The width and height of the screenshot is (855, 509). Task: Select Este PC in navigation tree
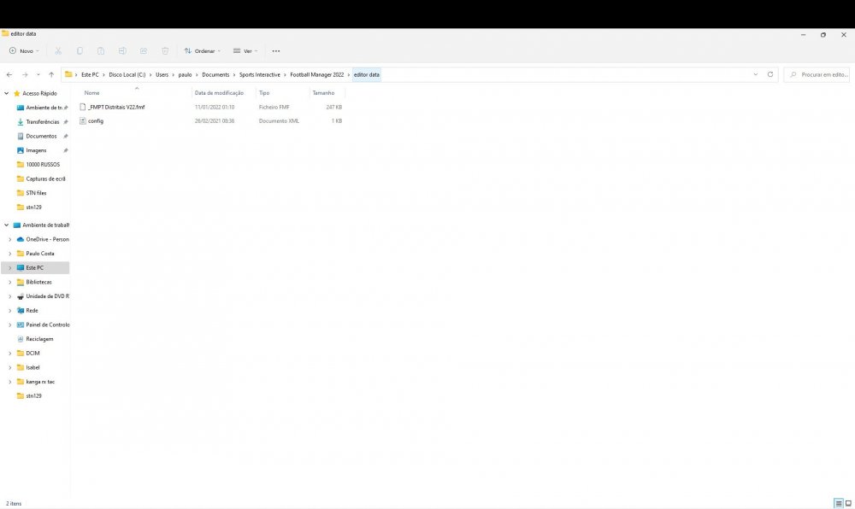35,268
